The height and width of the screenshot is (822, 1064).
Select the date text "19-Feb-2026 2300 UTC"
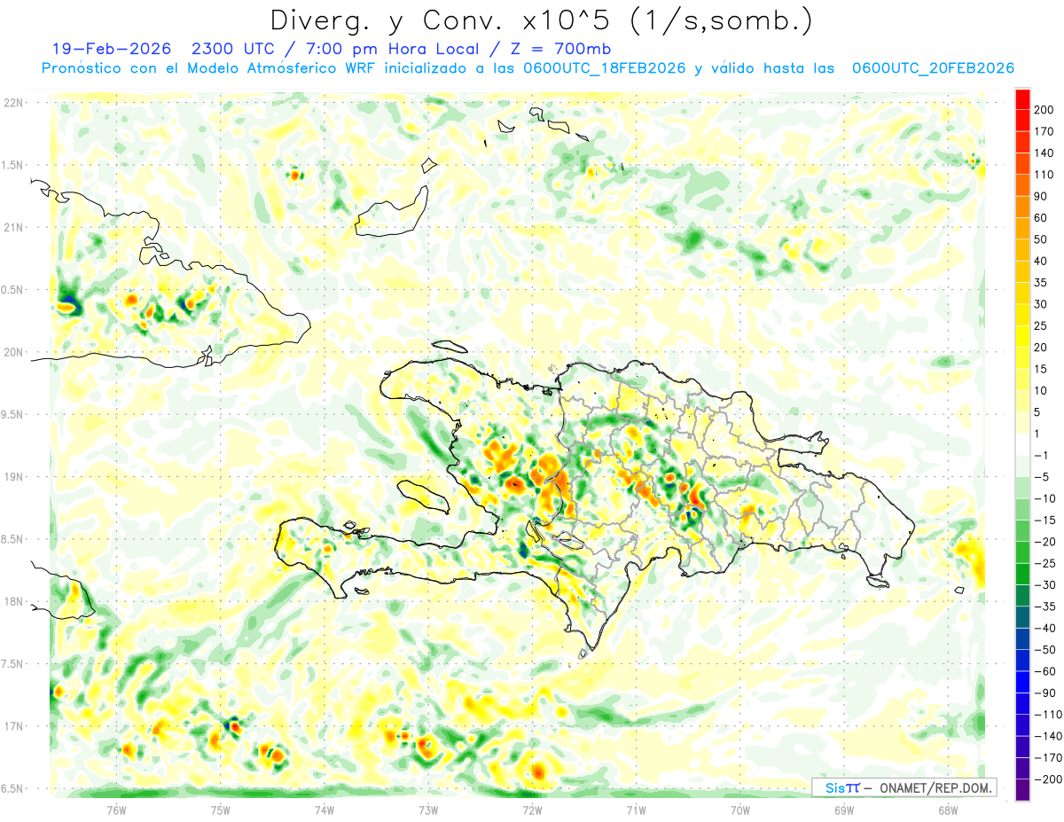tap(163, 49)
